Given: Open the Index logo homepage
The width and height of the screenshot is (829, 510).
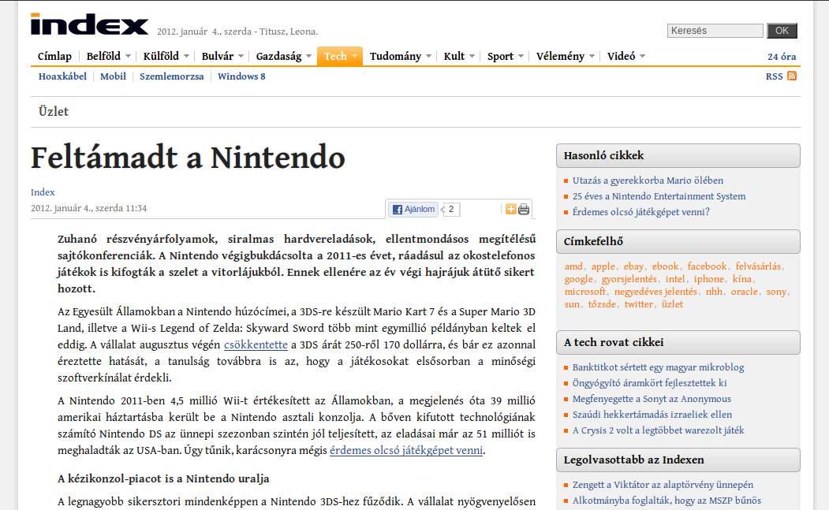Looking at the screenshot, I should (89, 24).
